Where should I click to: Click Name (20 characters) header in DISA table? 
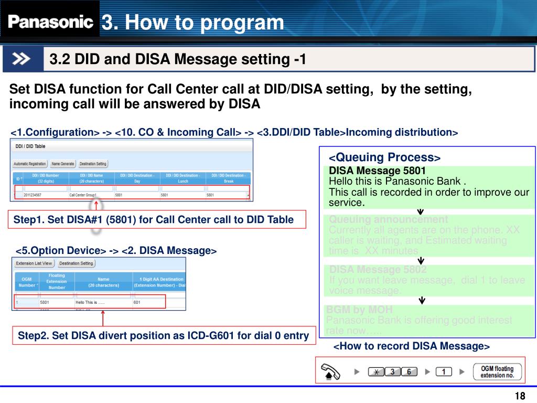tap(103, 282)
